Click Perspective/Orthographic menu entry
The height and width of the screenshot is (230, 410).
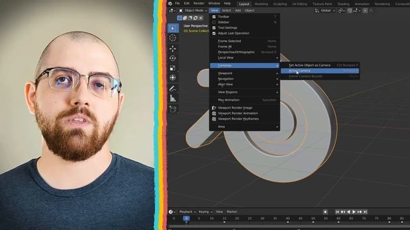[245, 52]
